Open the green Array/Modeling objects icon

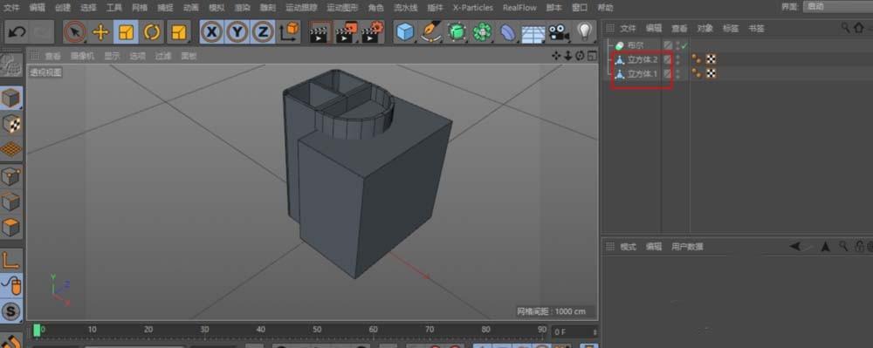click(482, 31)
